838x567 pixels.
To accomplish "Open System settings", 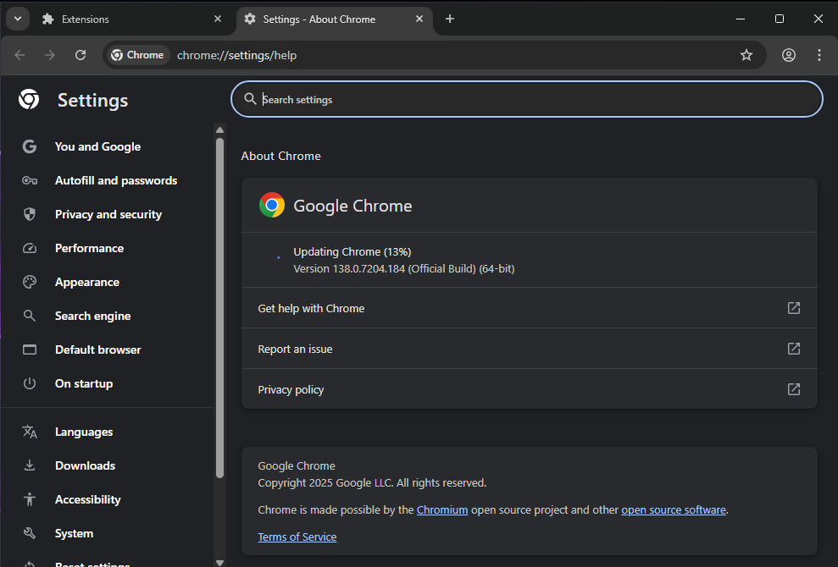I will [75, 533].
